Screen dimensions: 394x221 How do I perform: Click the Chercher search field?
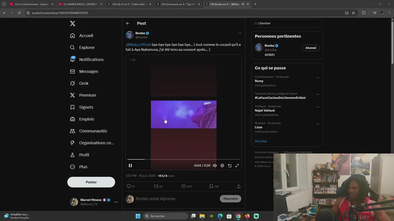pos(287,23)
